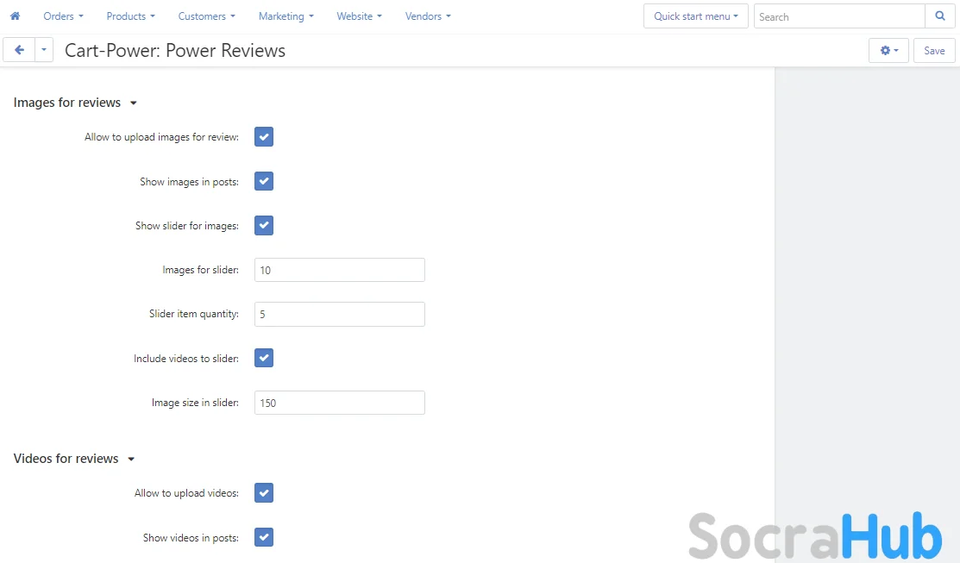Go to the admin home icon
This screenshot has height=563, width=960.
pyautogui.click(x=16, y=16)
